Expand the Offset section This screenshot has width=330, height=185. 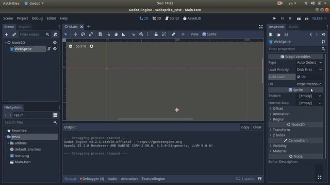click(x=277, y=108)
